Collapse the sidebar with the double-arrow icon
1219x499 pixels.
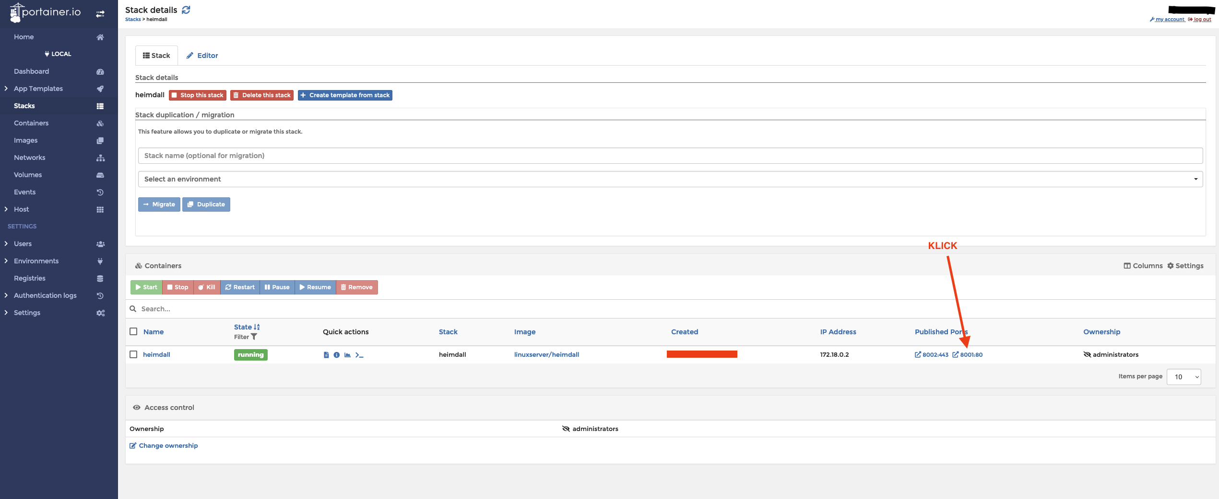[100, 14]
